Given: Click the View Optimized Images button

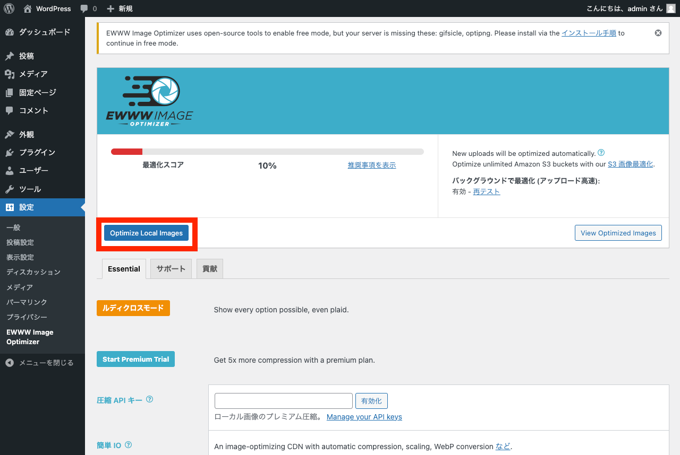Looking at the screenshot, I should 618,233.
